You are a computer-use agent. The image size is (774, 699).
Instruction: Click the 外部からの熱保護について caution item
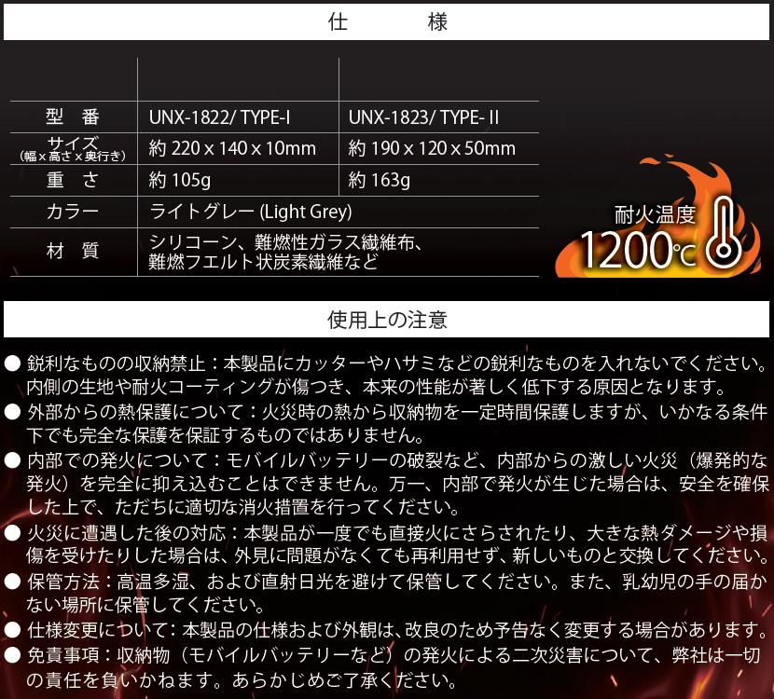click(385, 423)
